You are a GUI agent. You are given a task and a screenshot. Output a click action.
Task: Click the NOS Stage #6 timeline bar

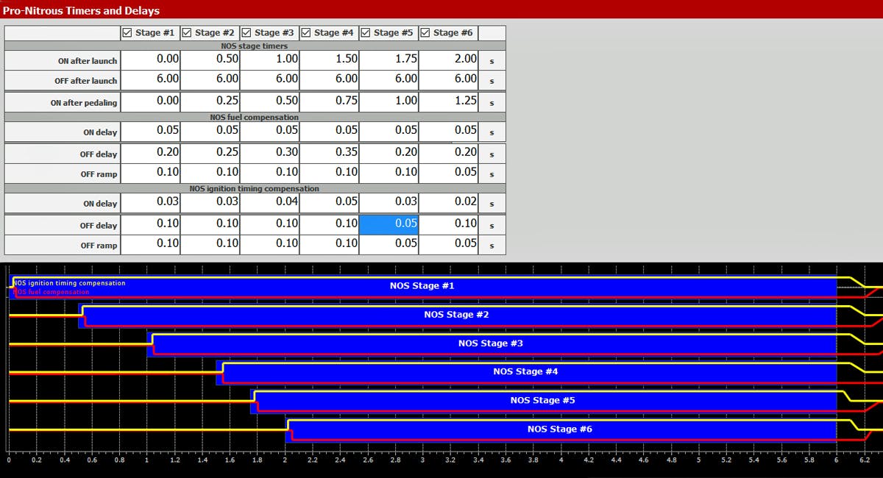tap(559, 429)
